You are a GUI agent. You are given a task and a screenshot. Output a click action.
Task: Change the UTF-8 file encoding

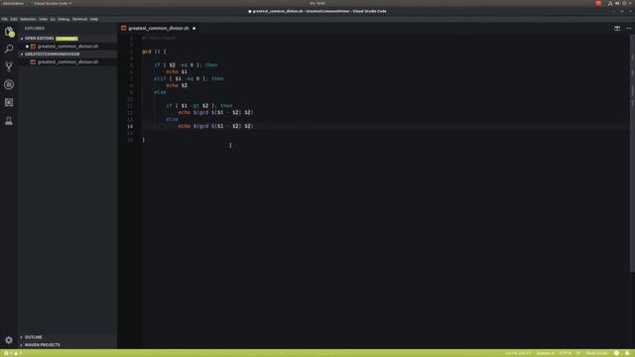pos(565,353)
